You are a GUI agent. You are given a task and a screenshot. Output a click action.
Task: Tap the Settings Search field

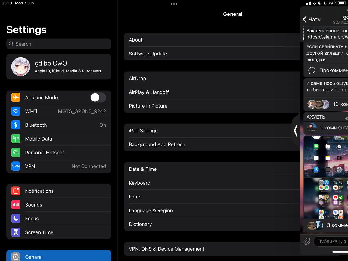pos(59,44)
